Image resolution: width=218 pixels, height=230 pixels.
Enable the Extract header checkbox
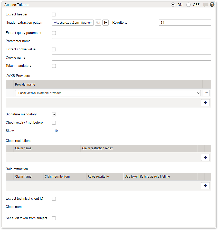point(54,14)
